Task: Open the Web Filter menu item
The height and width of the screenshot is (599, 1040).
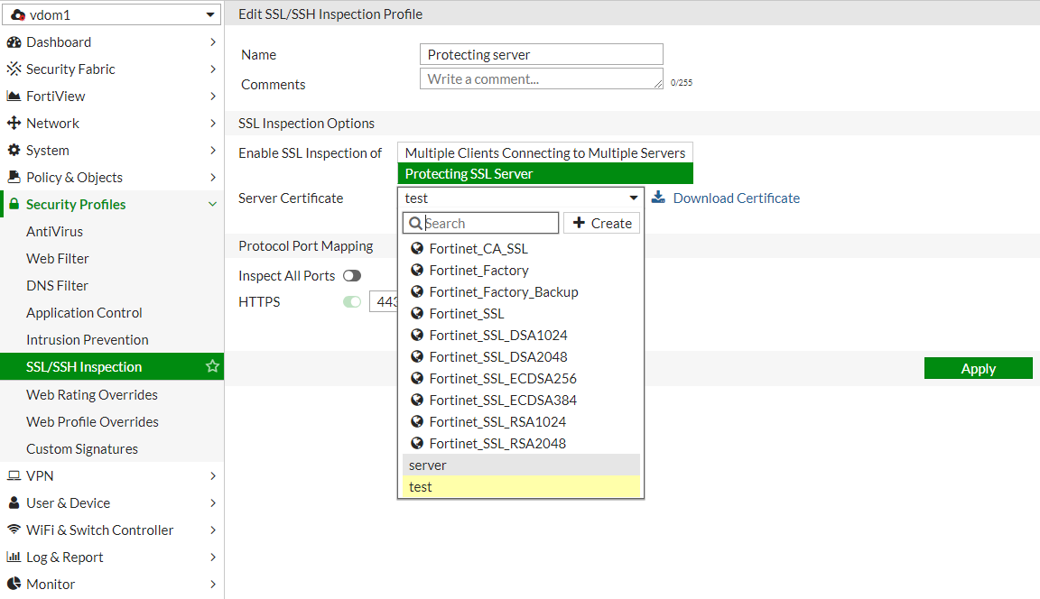Action: 58,259
